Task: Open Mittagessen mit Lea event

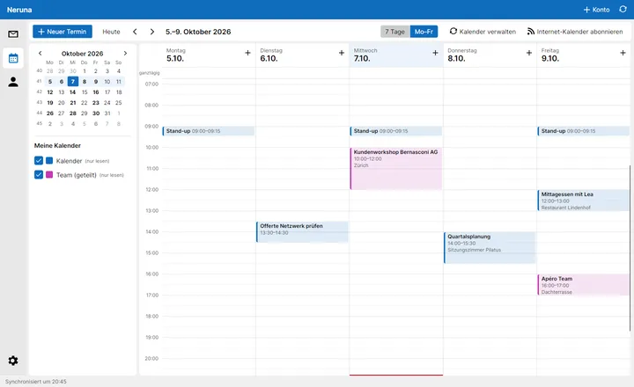Action: pos(584,201)
